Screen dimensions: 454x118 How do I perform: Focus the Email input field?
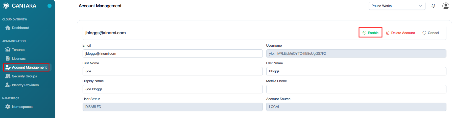pos(173,53)
